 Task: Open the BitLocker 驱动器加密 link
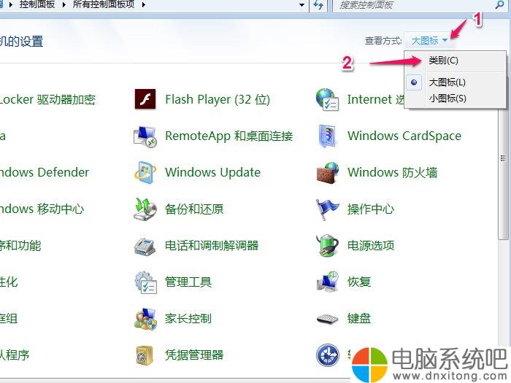click(x=47, y=99)
